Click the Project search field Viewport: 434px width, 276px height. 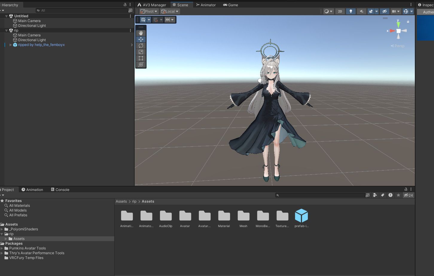pyautogui.click(x=320, y=195)
